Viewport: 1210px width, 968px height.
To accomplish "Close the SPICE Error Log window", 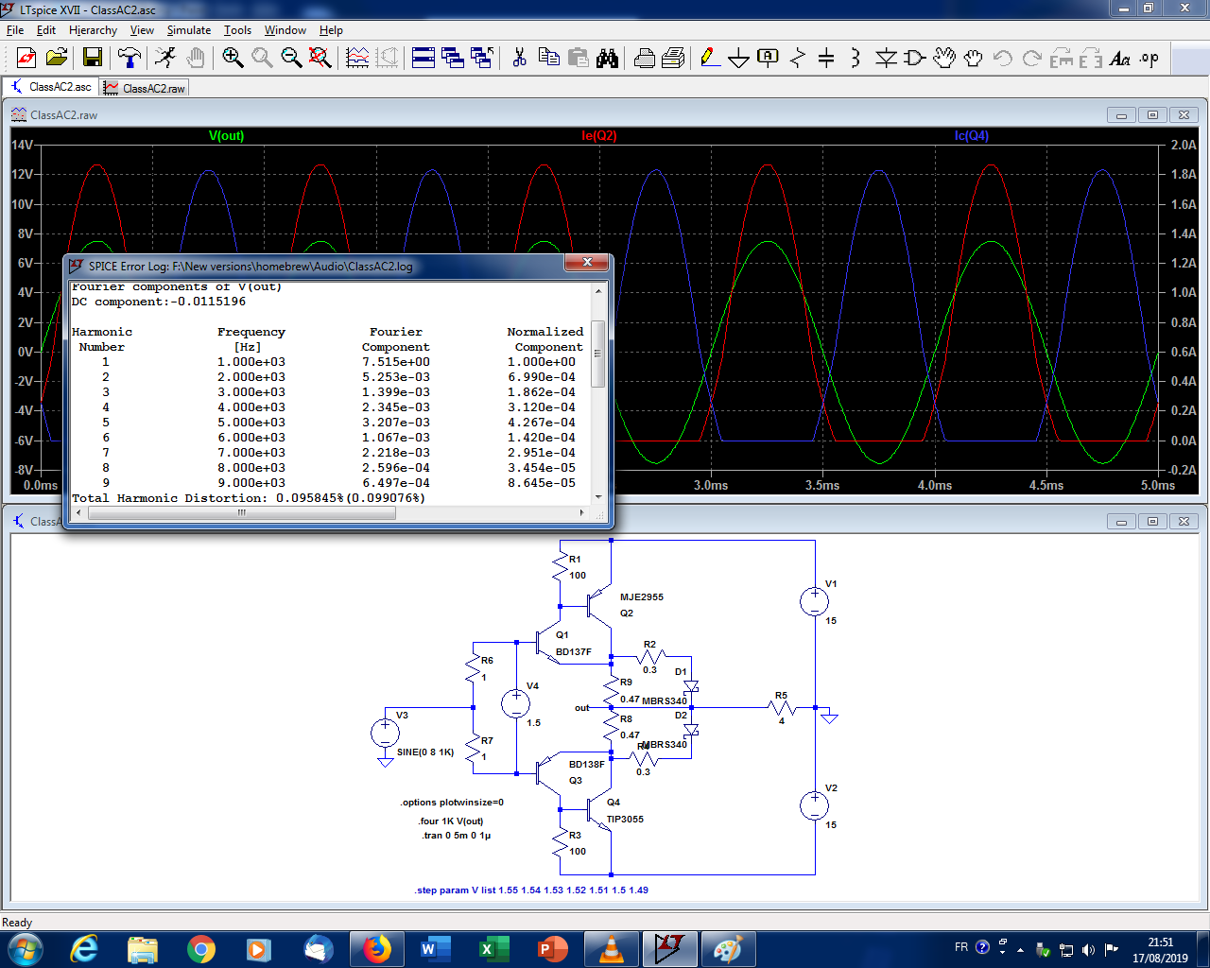I will [x=587, y=262].
